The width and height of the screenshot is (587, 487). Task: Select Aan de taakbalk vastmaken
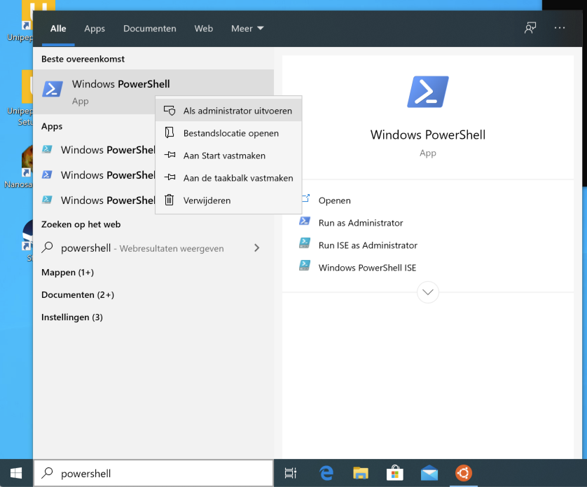tap(239, 178)
